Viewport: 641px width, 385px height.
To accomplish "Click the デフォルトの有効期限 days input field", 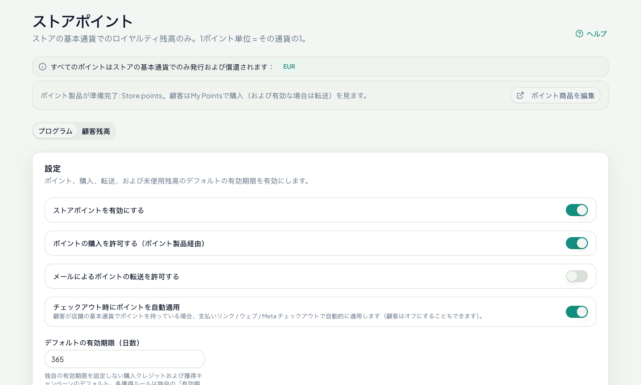I will tap(125, 359).
